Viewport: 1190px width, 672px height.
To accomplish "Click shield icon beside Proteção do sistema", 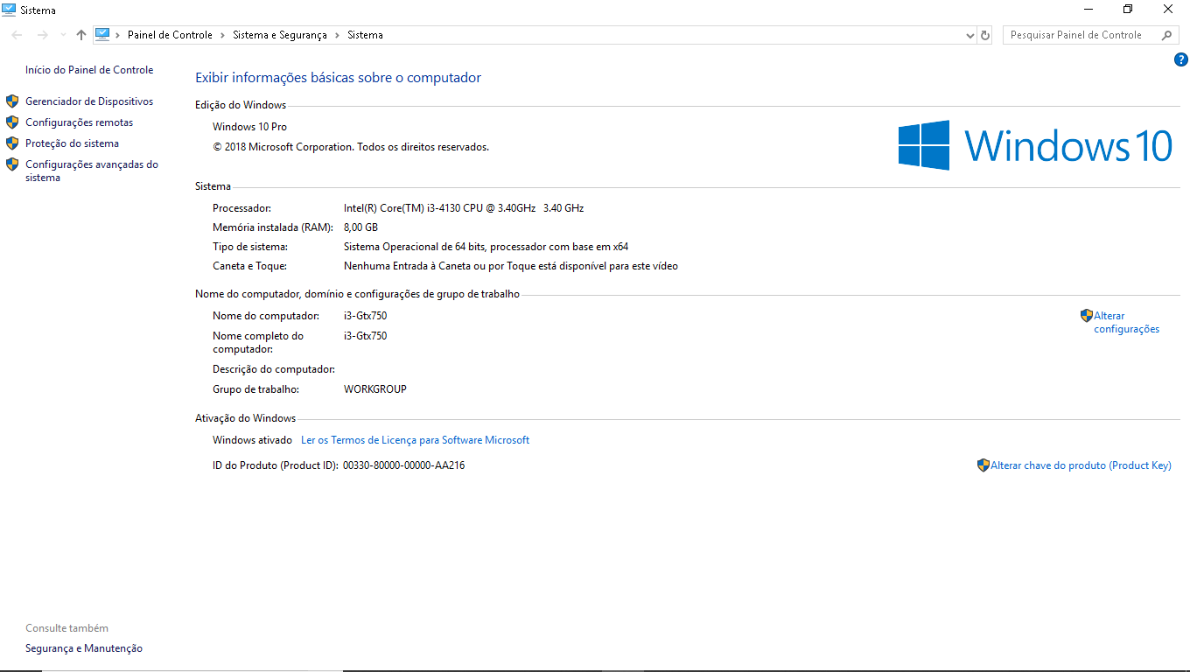I will tap(12, 143).
